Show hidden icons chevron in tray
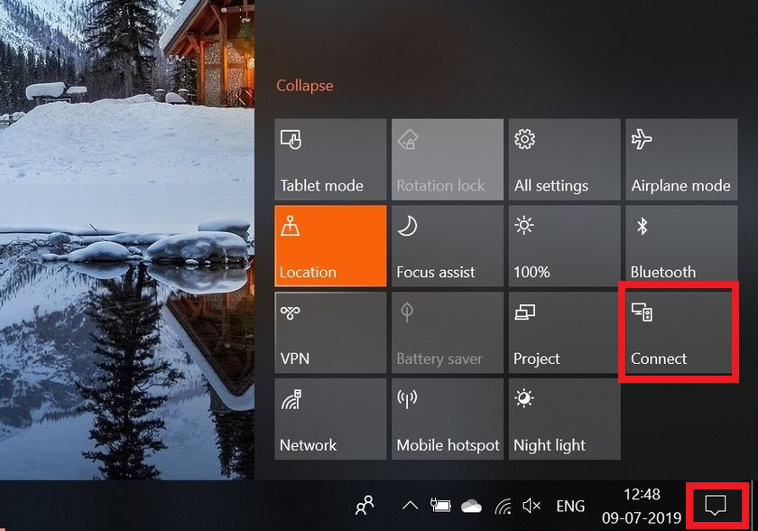Viewport: 758px width, 531px height. tap(410, 506)
